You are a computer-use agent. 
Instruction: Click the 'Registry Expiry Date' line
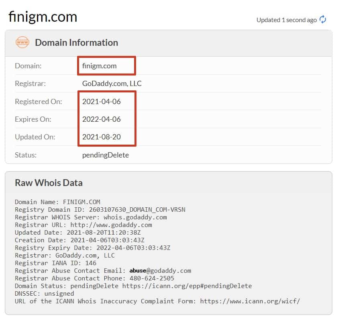click(x=92, y=247)
